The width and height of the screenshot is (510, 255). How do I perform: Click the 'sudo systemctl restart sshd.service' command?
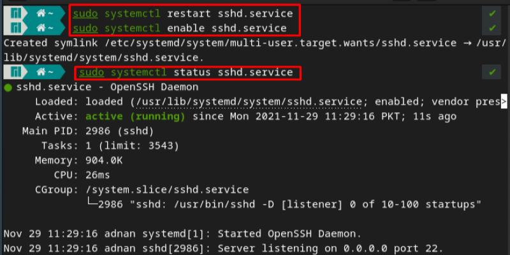coord(182,13)
